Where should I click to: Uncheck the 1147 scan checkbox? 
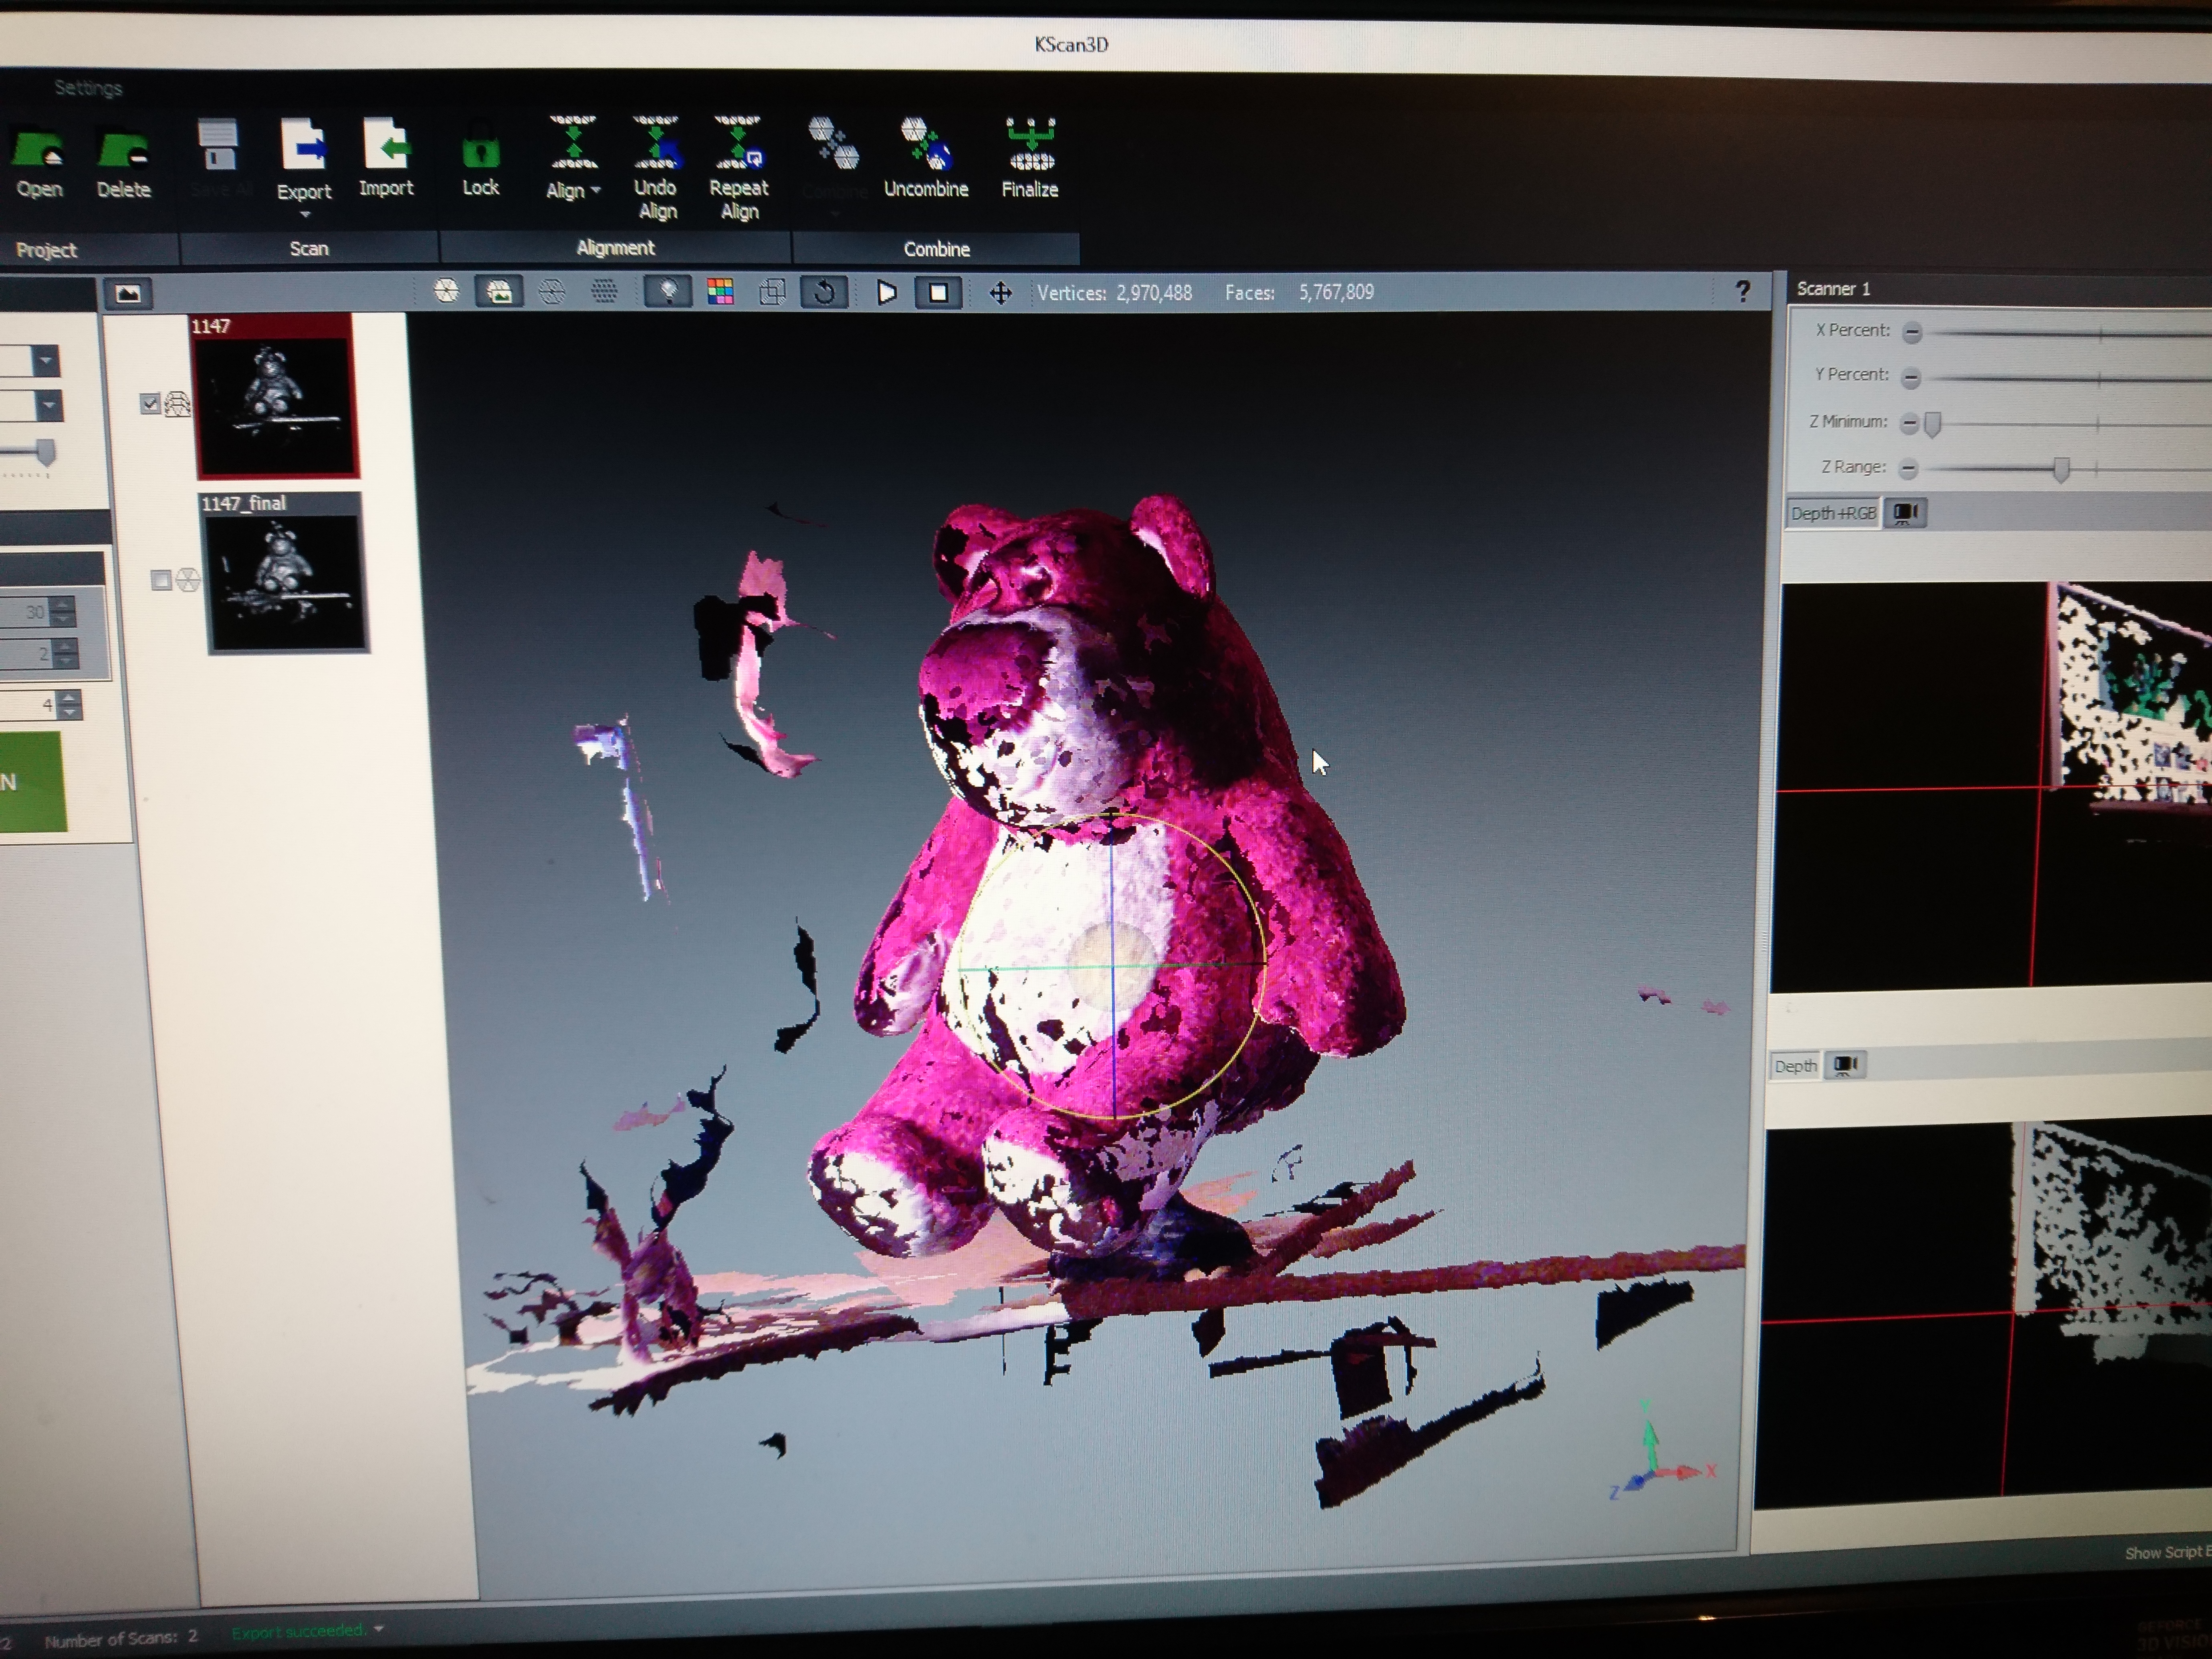(150, 404)
